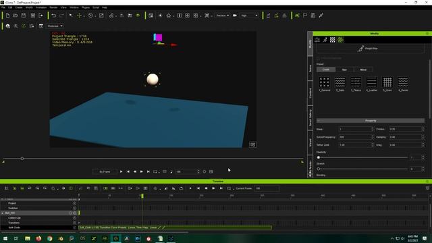Click the timeline toolbar Play button
This screenshot has height=243, width=432.
[190, 188]
